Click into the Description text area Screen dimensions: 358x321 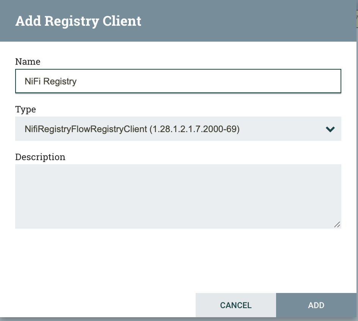(x=177, y=196)
